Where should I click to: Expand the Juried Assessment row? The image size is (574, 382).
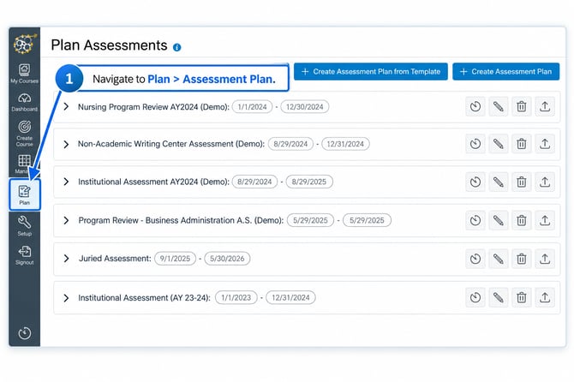pyautogui.click(x=66, y=259)
